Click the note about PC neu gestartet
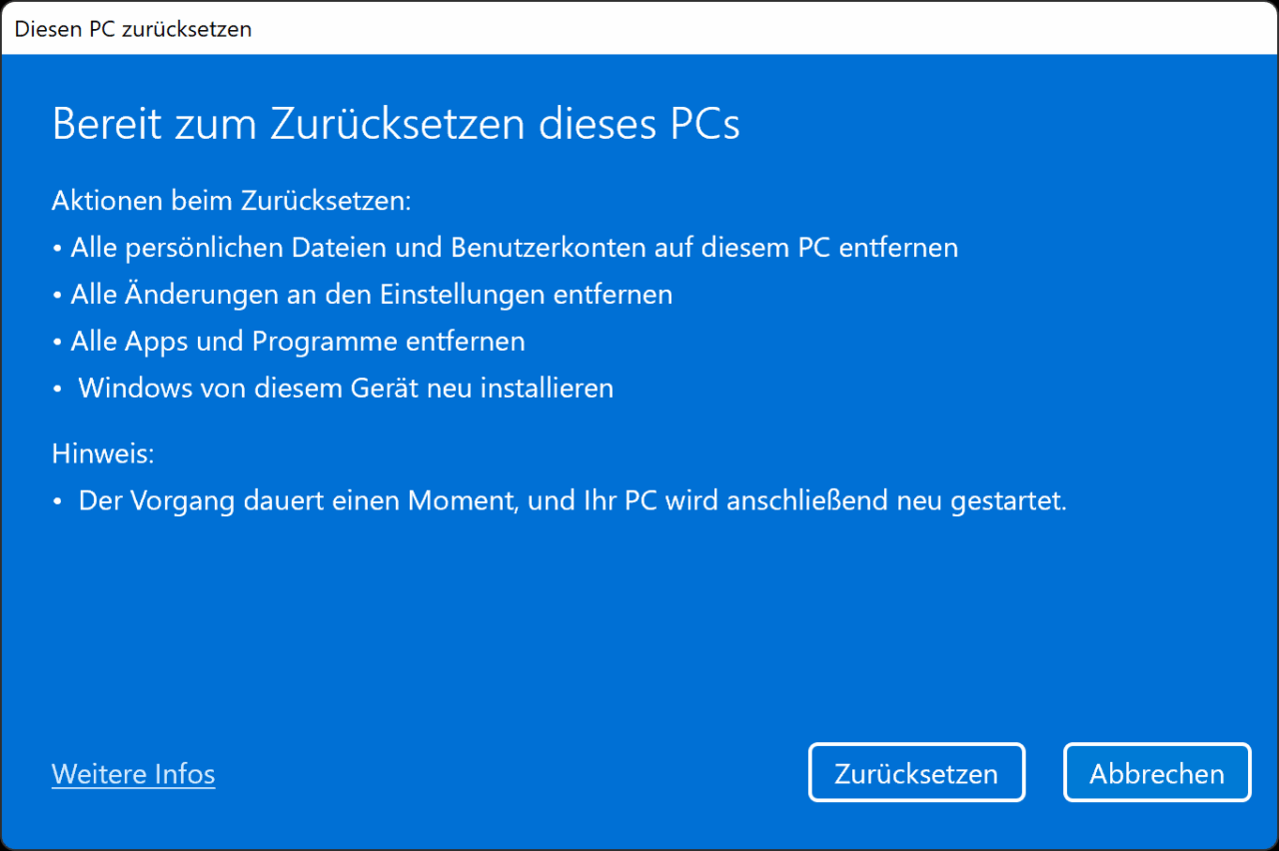This screenshot has width=1279, height=851. click(x=574, y=500)
